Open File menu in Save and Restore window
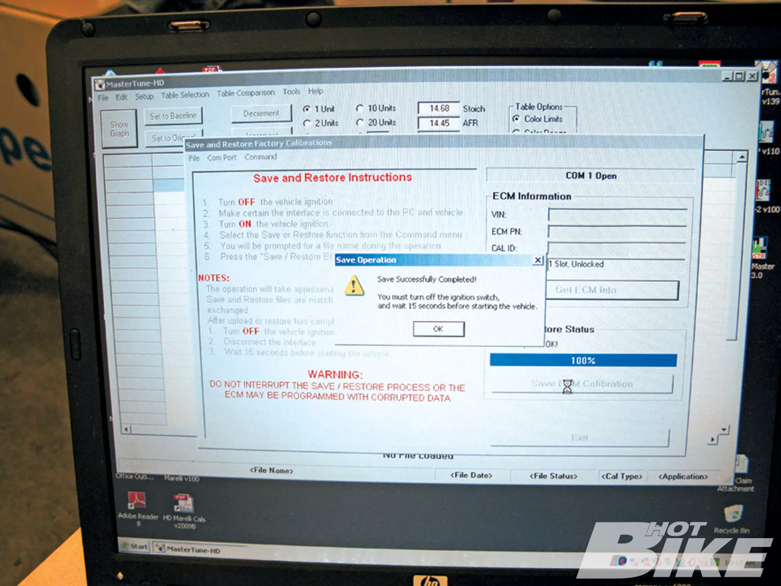The image size is (781, 586). pyautogui.click(x=194, y=158)
